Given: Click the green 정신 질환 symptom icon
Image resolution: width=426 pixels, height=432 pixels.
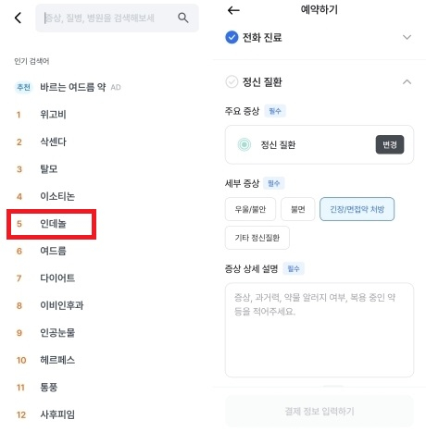Looking at the screenshot, I should (244, 144).
